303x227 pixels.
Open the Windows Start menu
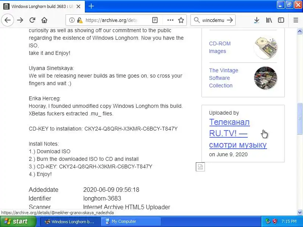tap(18, 221)
